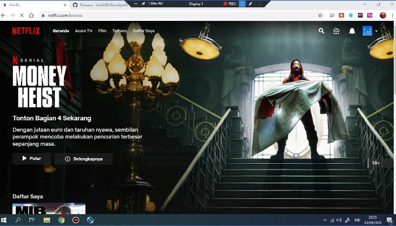This screenshot has width=396, height=226.
Task: Open the gift box icon
Action: pyautogui.click(x=336, y=31)
